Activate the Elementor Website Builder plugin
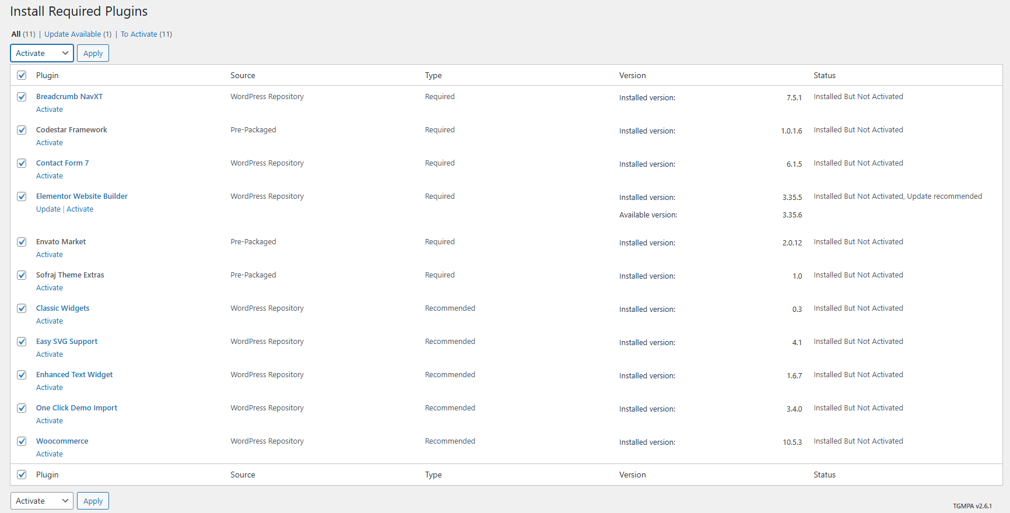 point(80,209)
